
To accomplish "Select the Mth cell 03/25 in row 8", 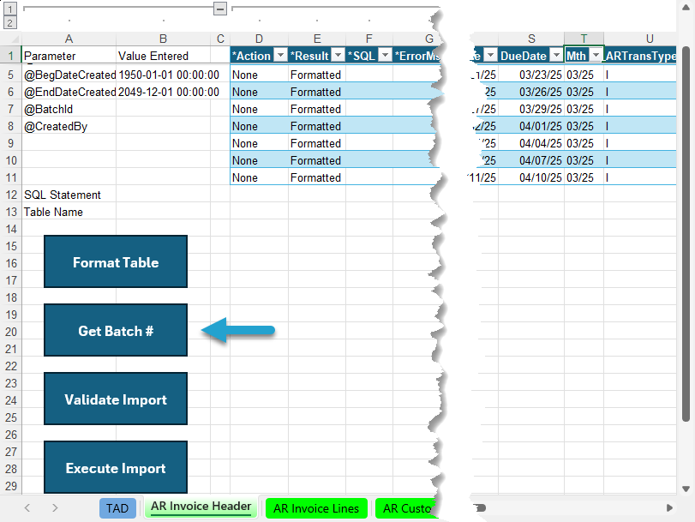I will (x=584, y=126).
